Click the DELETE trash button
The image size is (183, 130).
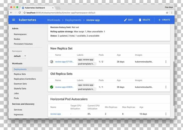click(x=144, y=20)
